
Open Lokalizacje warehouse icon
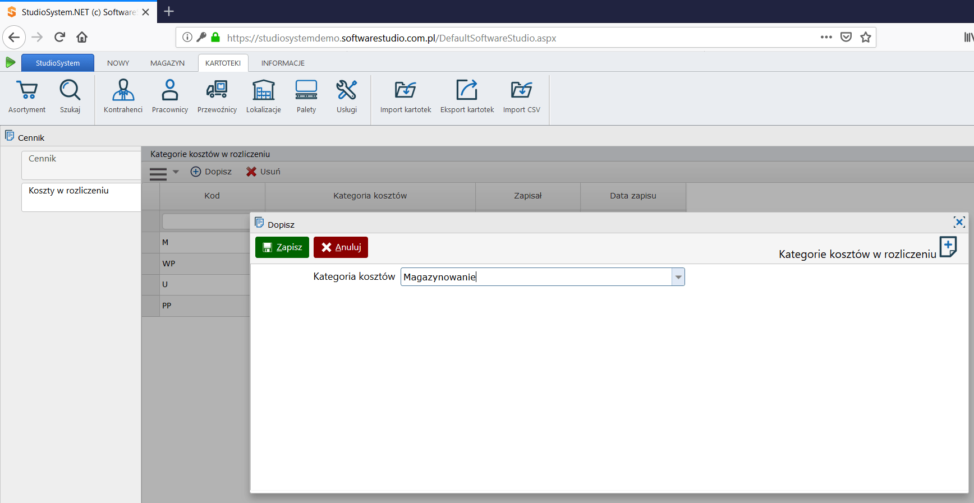click(263, 90)
